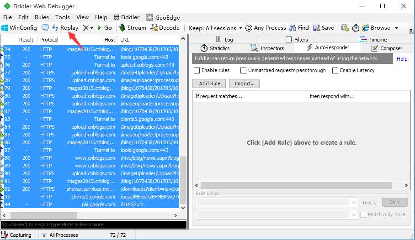Click the QuickExec command input box

click(x=94, y=224)
